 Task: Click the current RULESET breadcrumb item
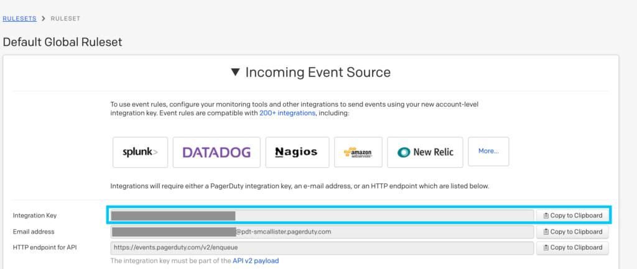tap(65, 19)
